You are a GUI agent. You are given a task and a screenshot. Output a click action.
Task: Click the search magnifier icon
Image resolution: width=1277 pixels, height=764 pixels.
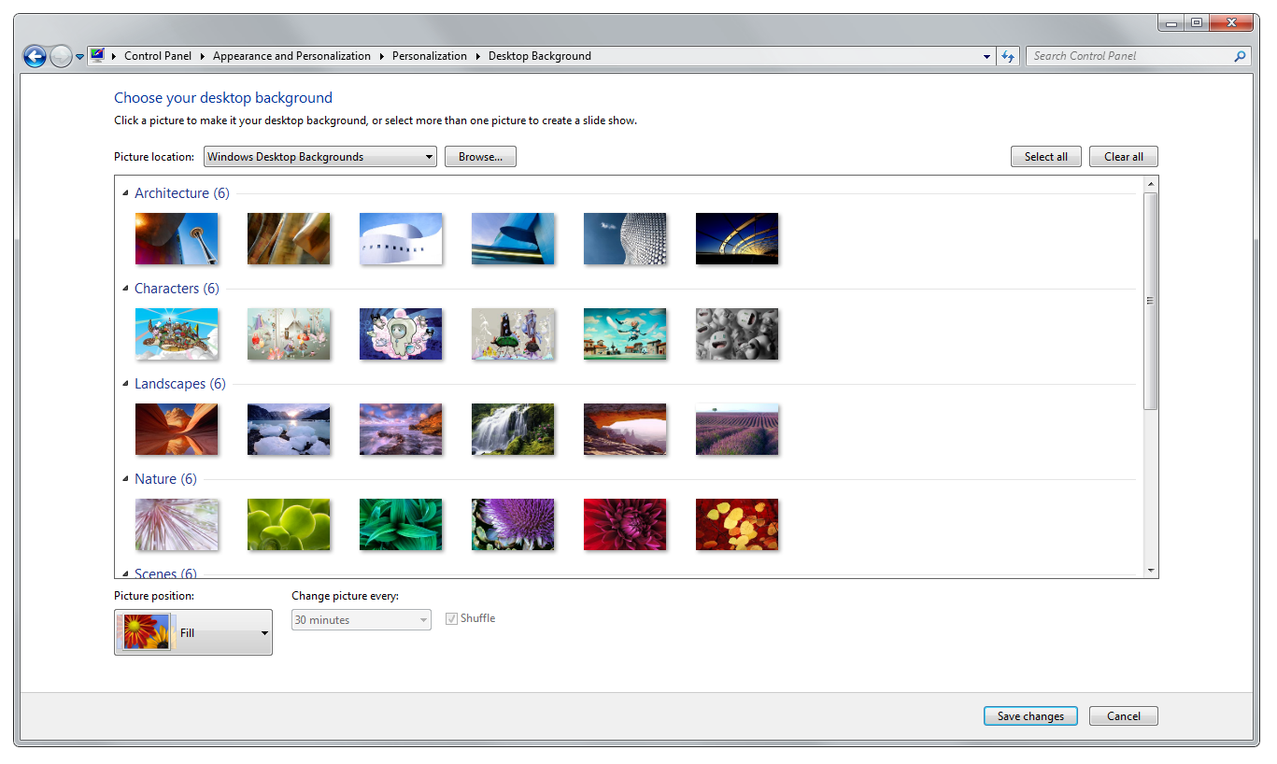(1240, 56)
